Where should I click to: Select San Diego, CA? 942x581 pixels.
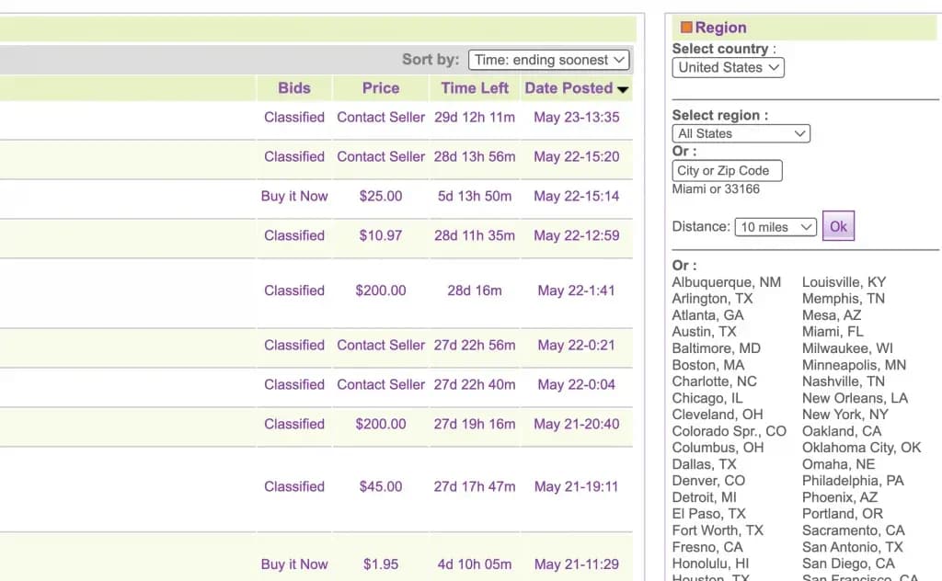(847, 563)
